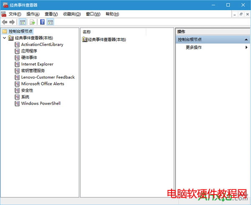Viewport: 251px width, 205px height.
Task: Open the 收藏夹(O) menu
Action: click(72, 14)
